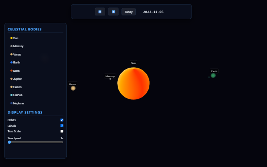Image resolution: width=267 pixels, height=167 pixels.
Task: Click the Mercury label tag in the viewport
Action: (110, 76)
